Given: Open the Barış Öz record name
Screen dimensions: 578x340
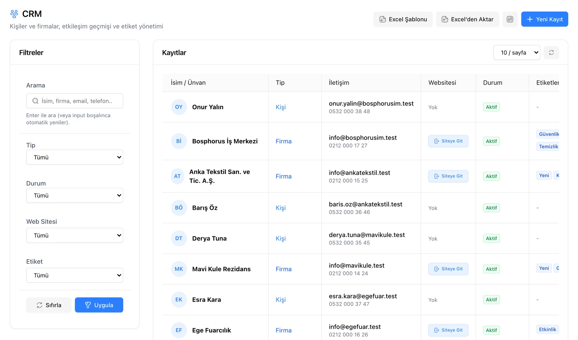Looking at the screenshot, I should (x=205, y=208).
